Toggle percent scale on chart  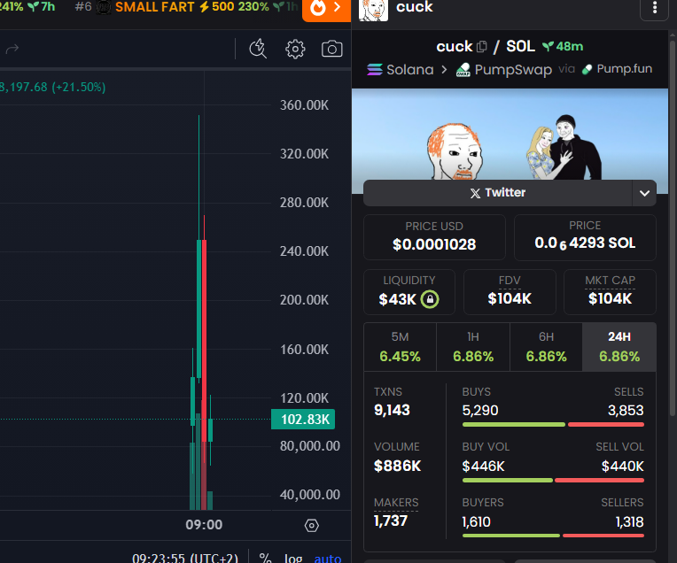click(x=265, y=559)
